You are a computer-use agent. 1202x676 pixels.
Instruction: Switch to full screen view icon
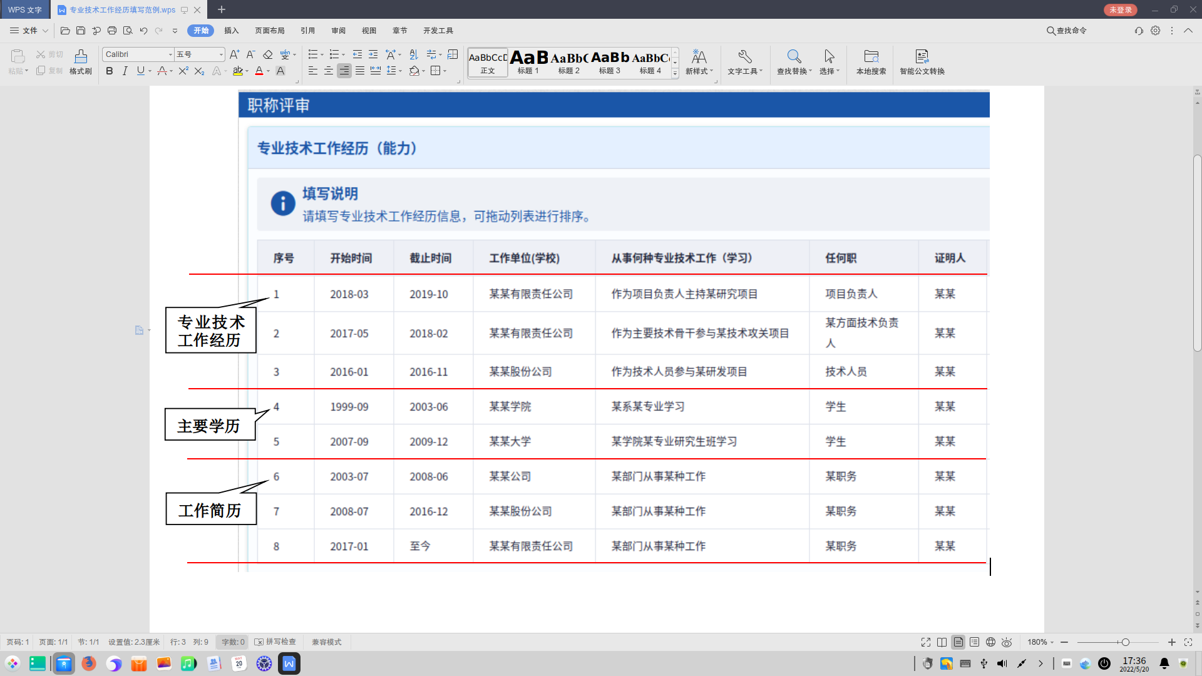pyautogui.click(x=926, y=642)
